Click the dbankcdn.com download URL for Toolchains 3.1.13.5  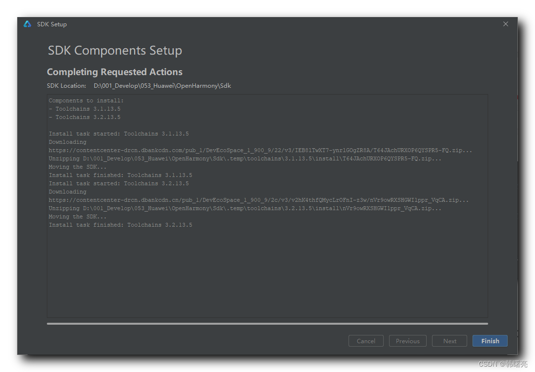tap(260, 151)
